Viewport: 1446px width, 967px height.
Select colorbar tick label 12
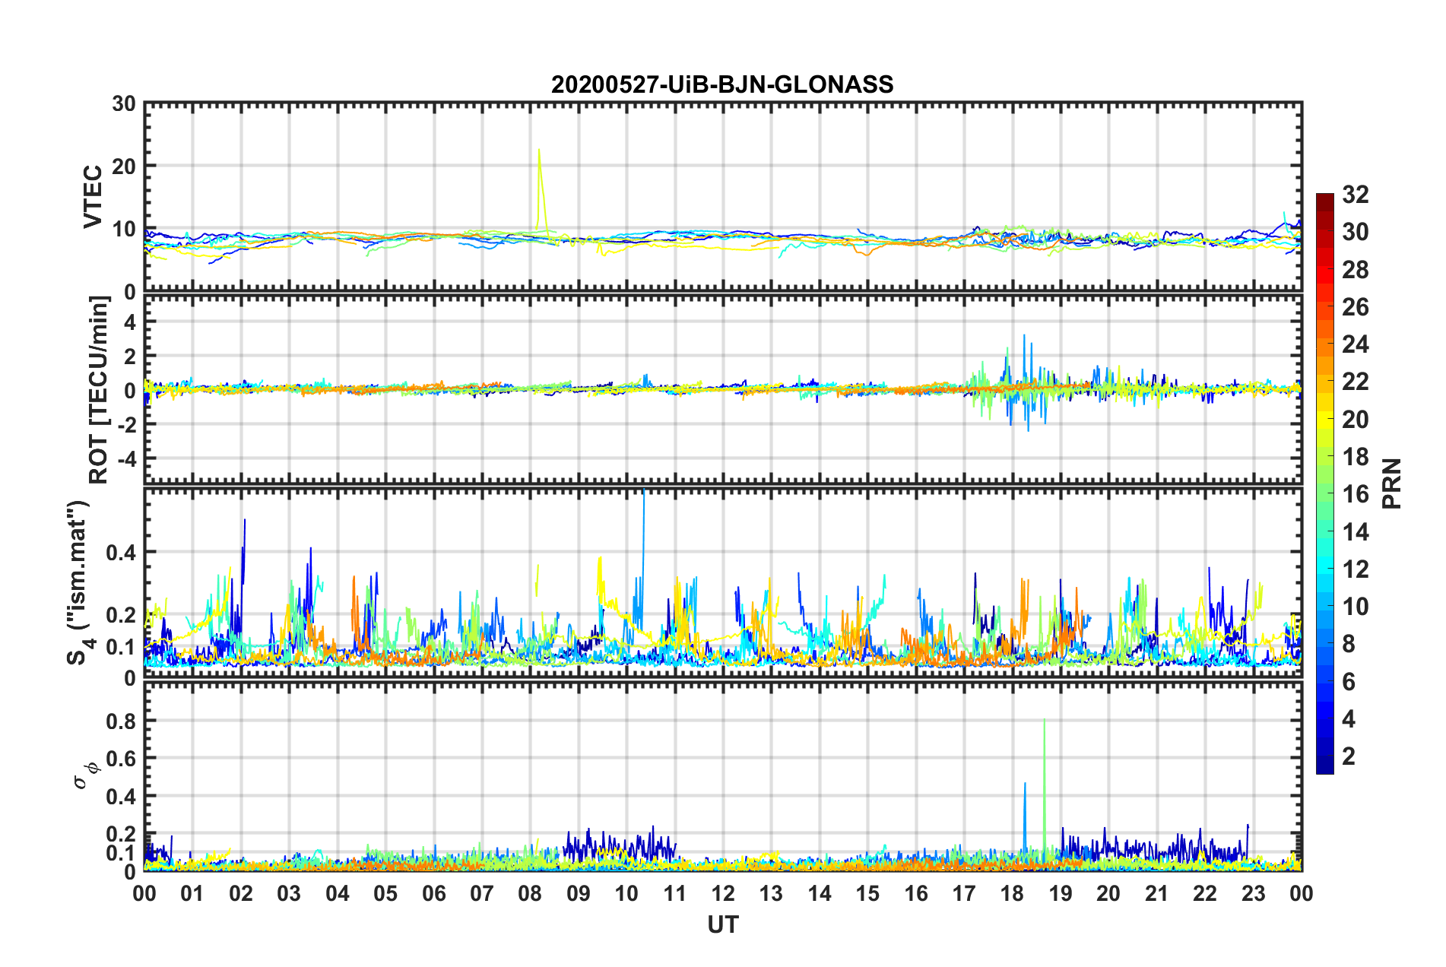(1356, 569)
